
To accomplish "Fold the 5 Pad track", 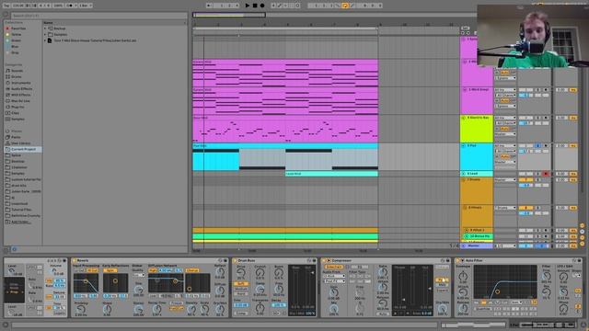I will [464, 145].
